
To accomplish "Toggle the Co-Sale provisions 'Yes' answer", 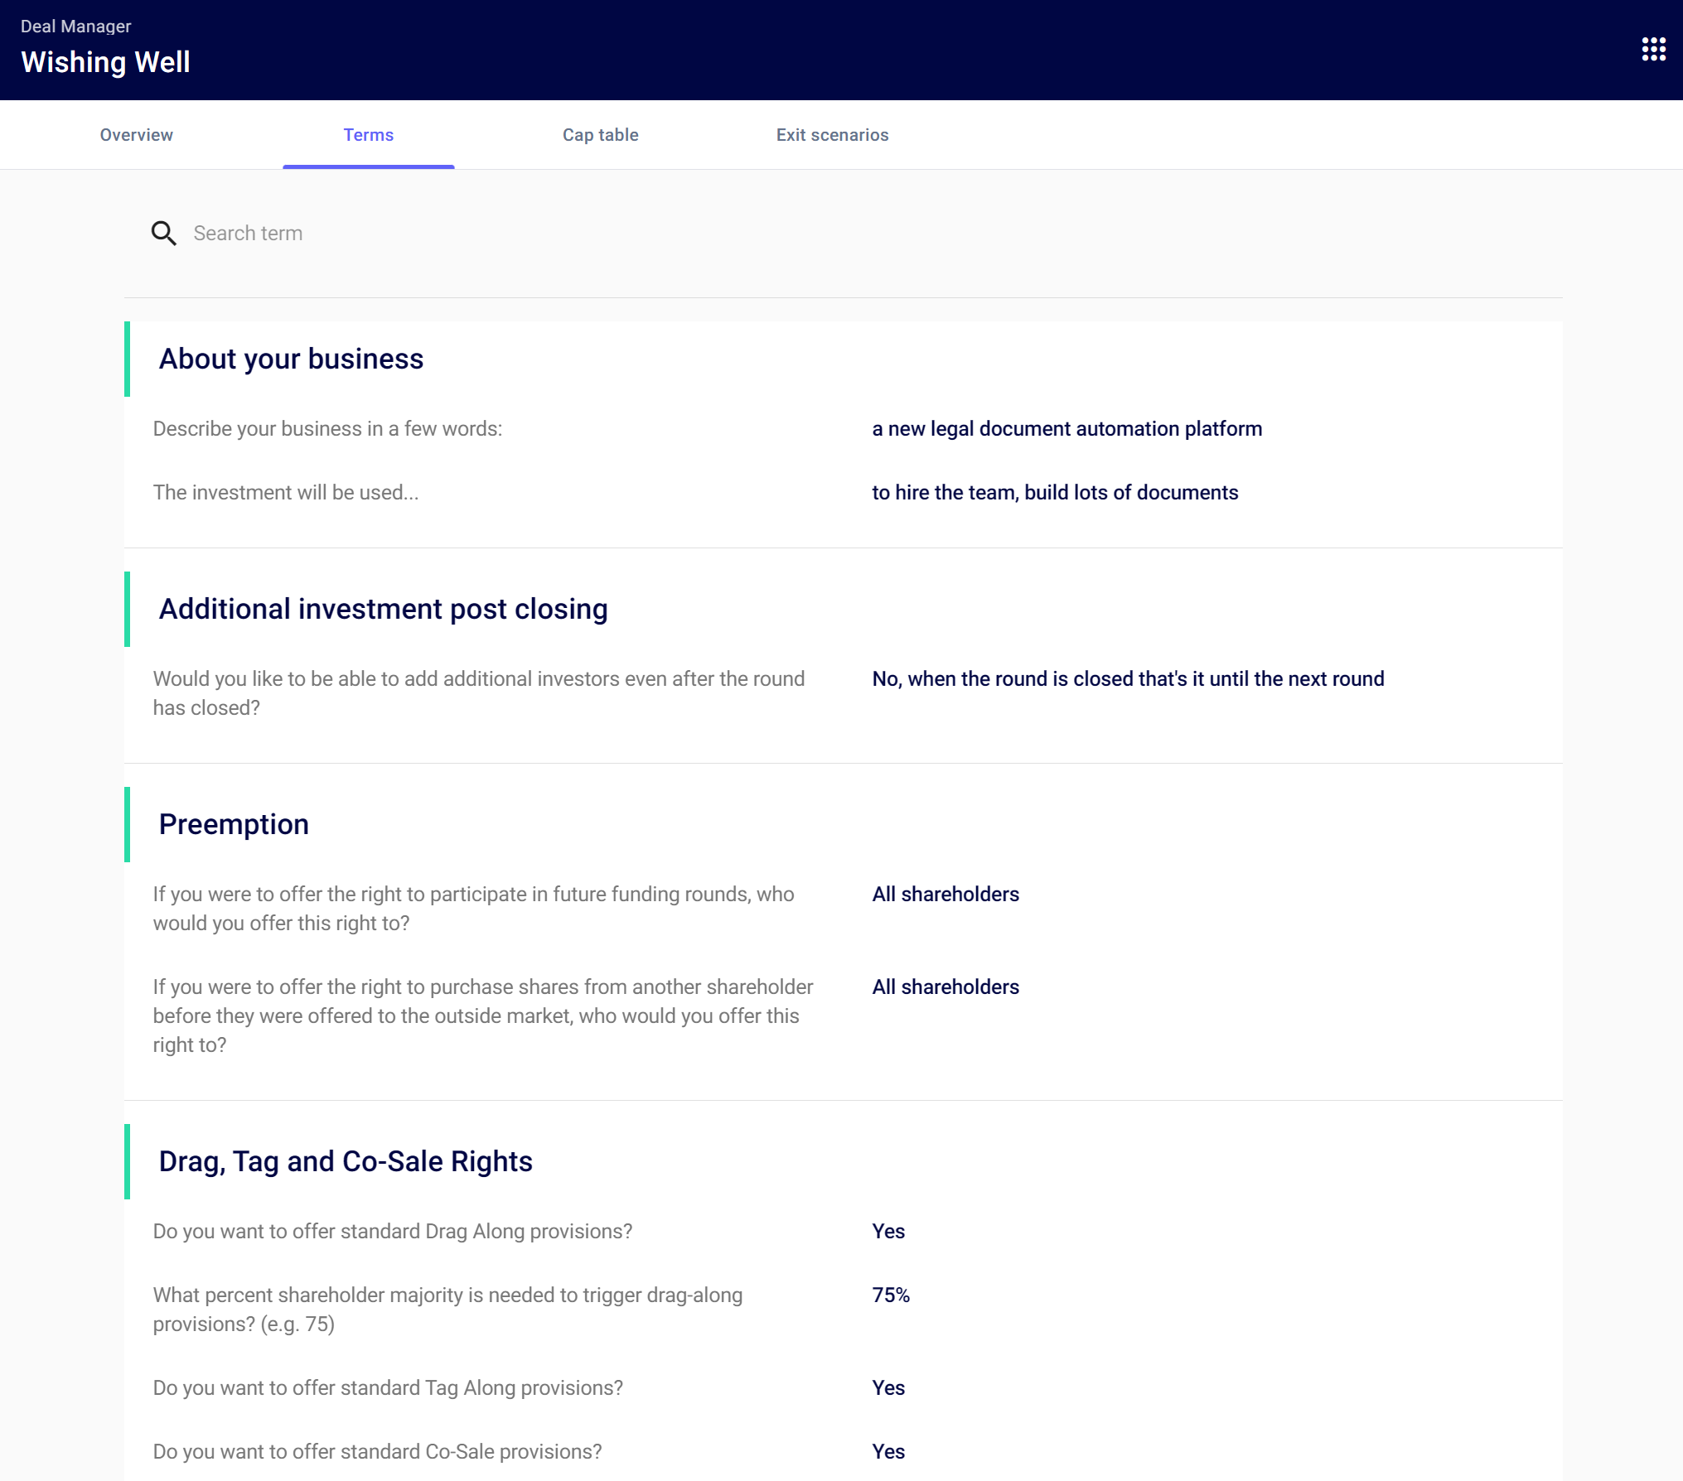I will [887, 1451].
